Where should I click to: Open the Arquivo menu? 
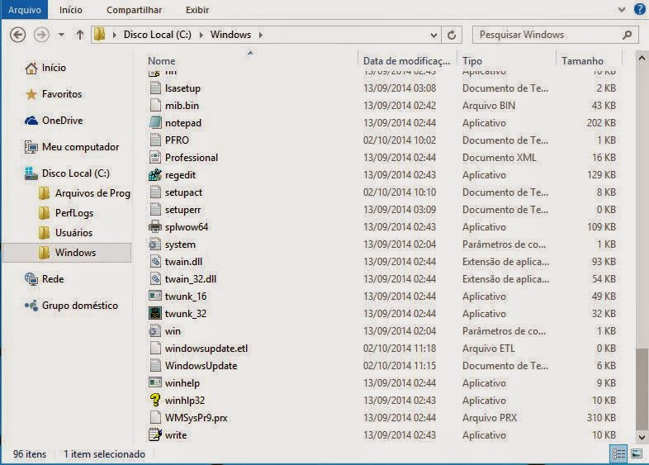[25, 10]
